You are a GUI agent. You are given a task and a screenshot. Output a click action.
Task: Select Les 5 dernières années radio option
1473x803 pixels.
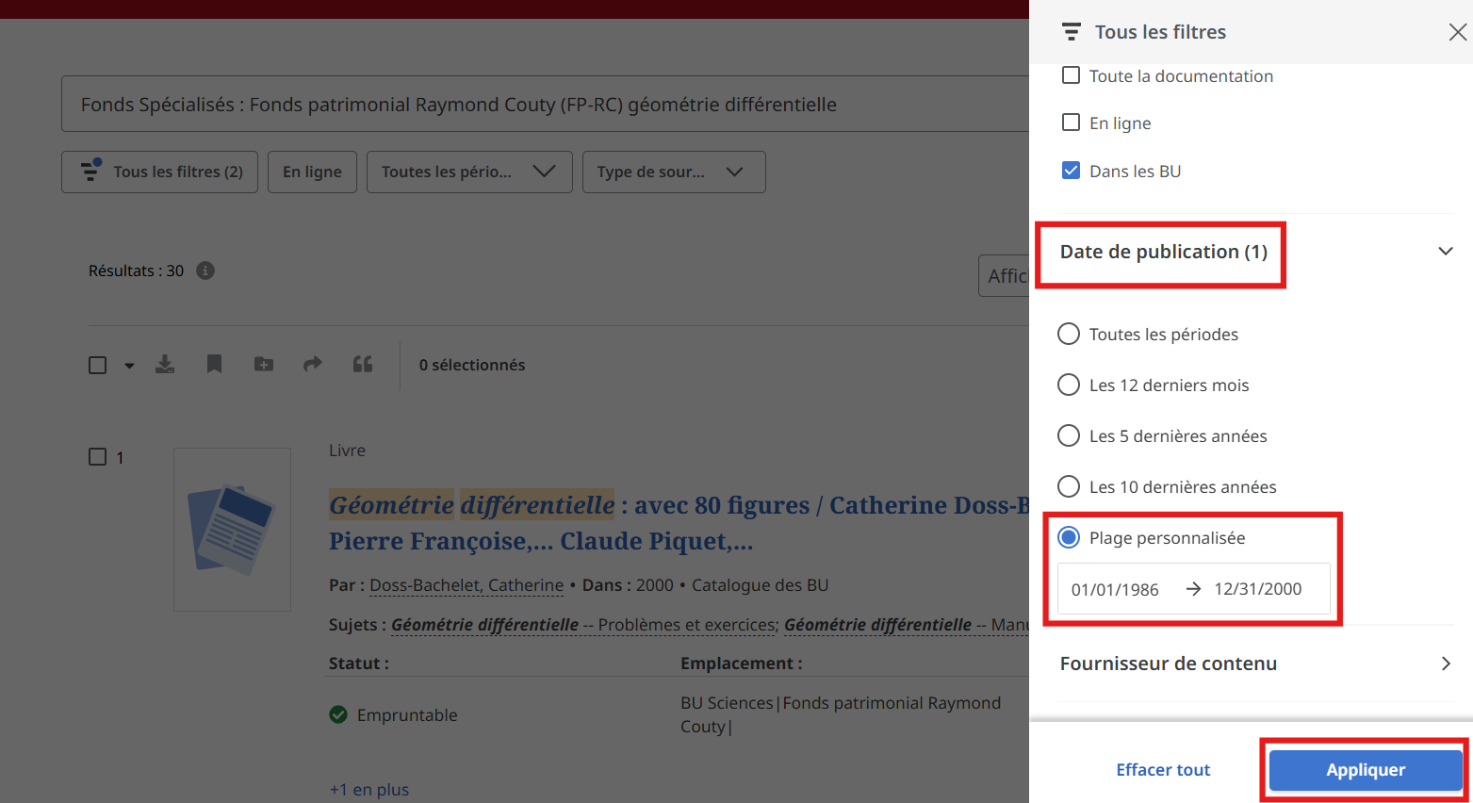[x=1069, y=436]
